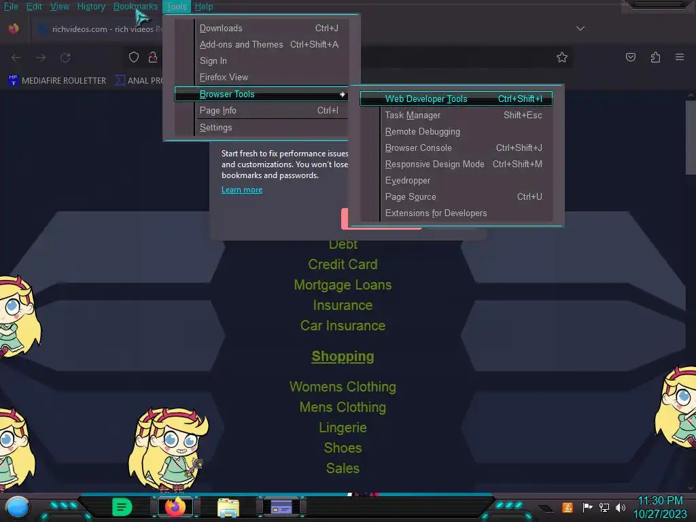Open the Start orb on the taskbar
696x522 pixels.
point(18,507)
